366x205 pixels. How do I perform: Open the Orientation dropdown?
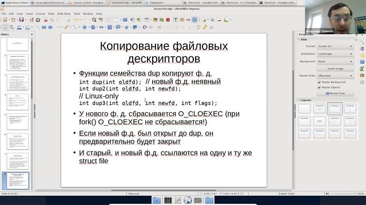(x=335, y=54)
